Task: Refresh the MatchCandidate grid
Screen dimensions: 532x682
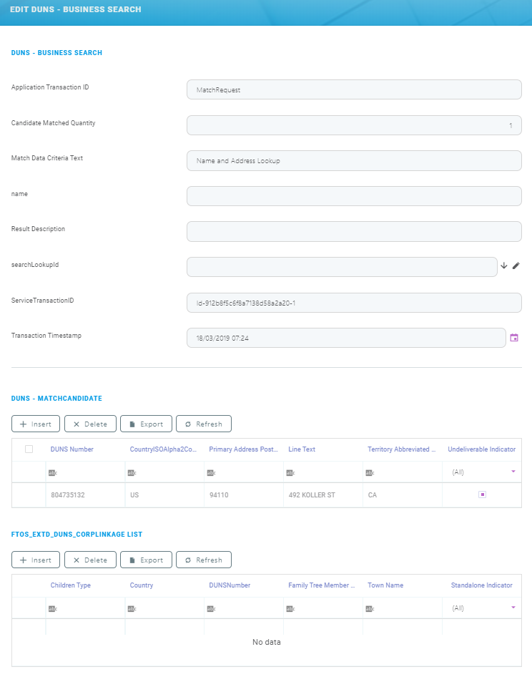Action: tap(203, 424)
